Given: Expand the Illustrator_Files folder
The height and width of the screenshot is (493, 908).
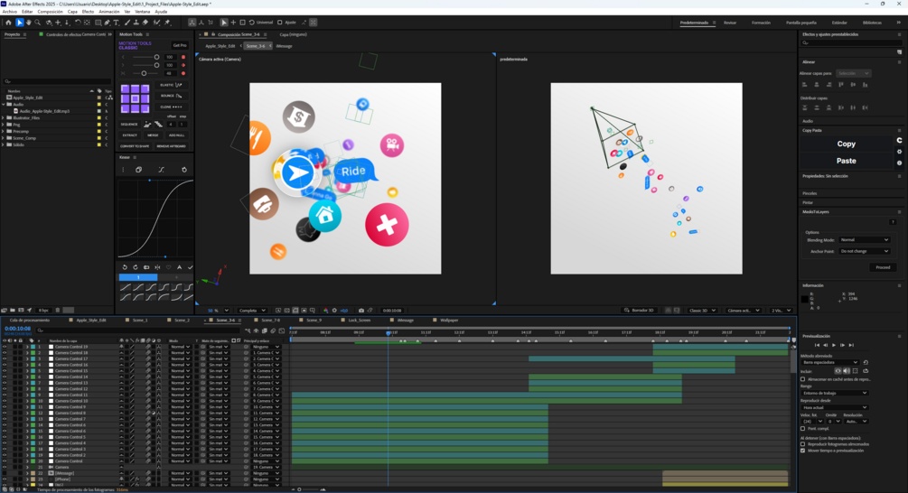Looking at the screenshot, I should [x=4, y=118].
